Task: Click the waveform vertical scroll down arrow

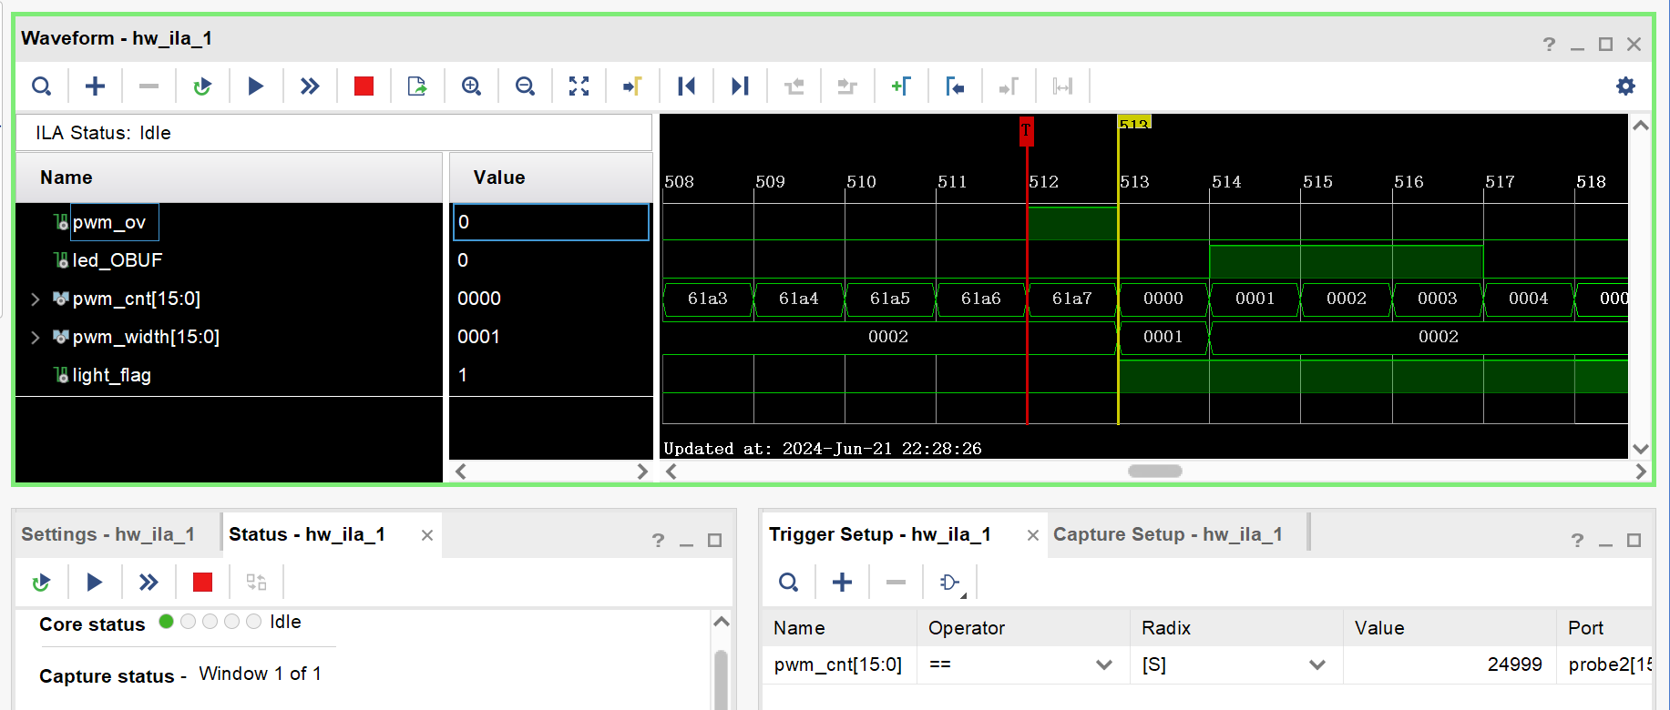Action: [x=1641, y=449]
